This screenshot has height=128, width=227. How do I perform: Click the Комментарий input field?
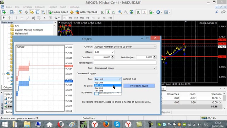[125, 63]
